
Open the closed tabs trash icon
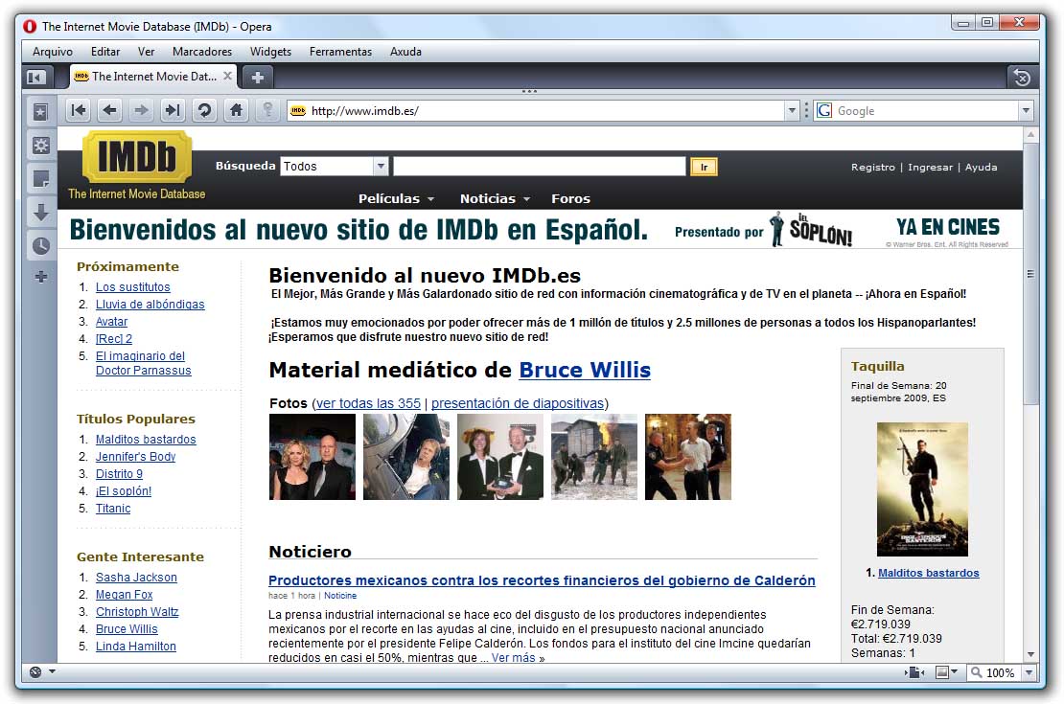pyautogui.click(x=1022, y=78)
